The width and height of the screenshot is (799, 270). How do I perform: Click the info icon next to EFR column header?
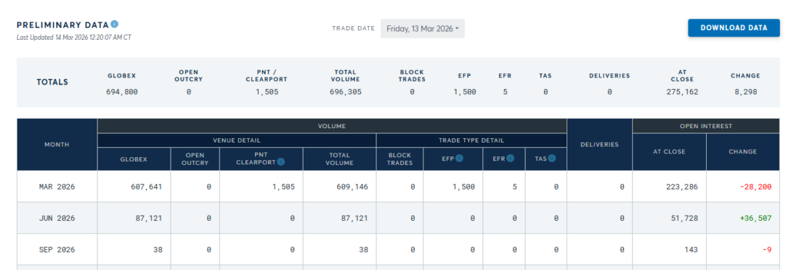tap(510, 159)
